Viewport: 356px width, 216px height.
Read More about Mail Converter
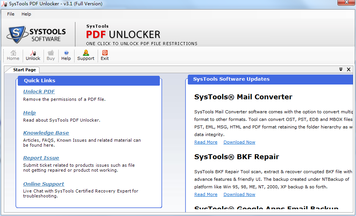coord(206,142)
